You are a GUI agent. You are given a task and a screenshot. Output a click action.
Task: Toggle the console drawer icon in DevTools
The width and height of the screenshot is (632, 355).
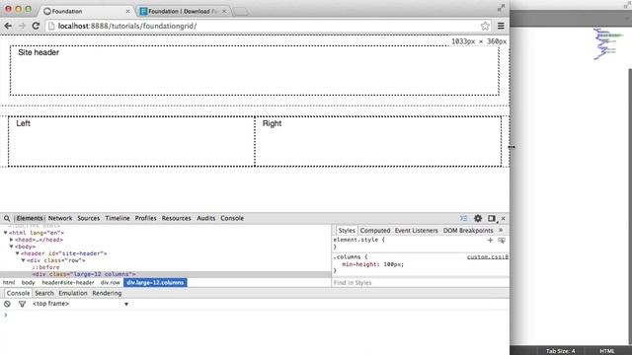(x=463, y=218)
